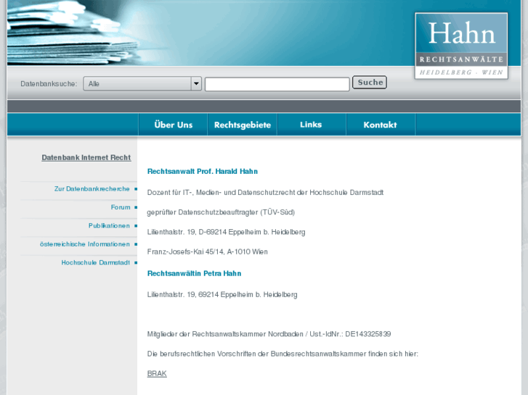Open österreichische Informationen link

[x=85, y=244]
